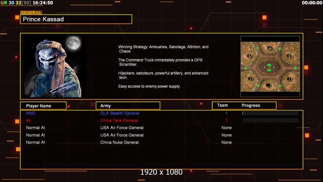The height and width of the screenshot is (182, 323).
Task: Click China Tank General army entry
Action: tap(119, 120)
